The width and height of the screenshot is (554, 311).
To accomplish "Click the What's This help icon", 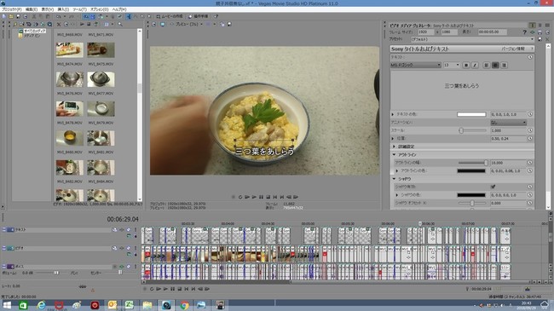I will [x=216, y=16].
